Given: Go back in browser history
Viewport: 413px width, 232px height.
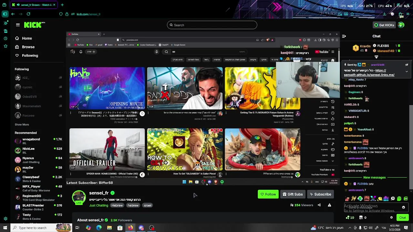Looking at the screenshot, I should (13, 14).
